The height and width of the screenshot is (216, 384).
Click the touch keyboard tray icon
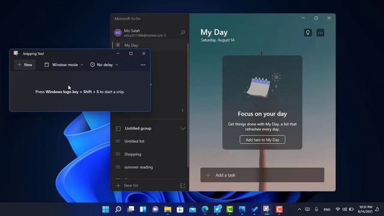click(x=307, y=209)
